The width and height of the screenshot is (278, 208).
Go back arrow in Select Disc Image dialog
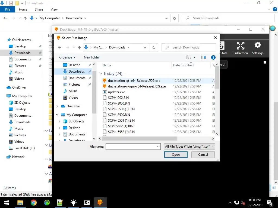tap(59, 47)
